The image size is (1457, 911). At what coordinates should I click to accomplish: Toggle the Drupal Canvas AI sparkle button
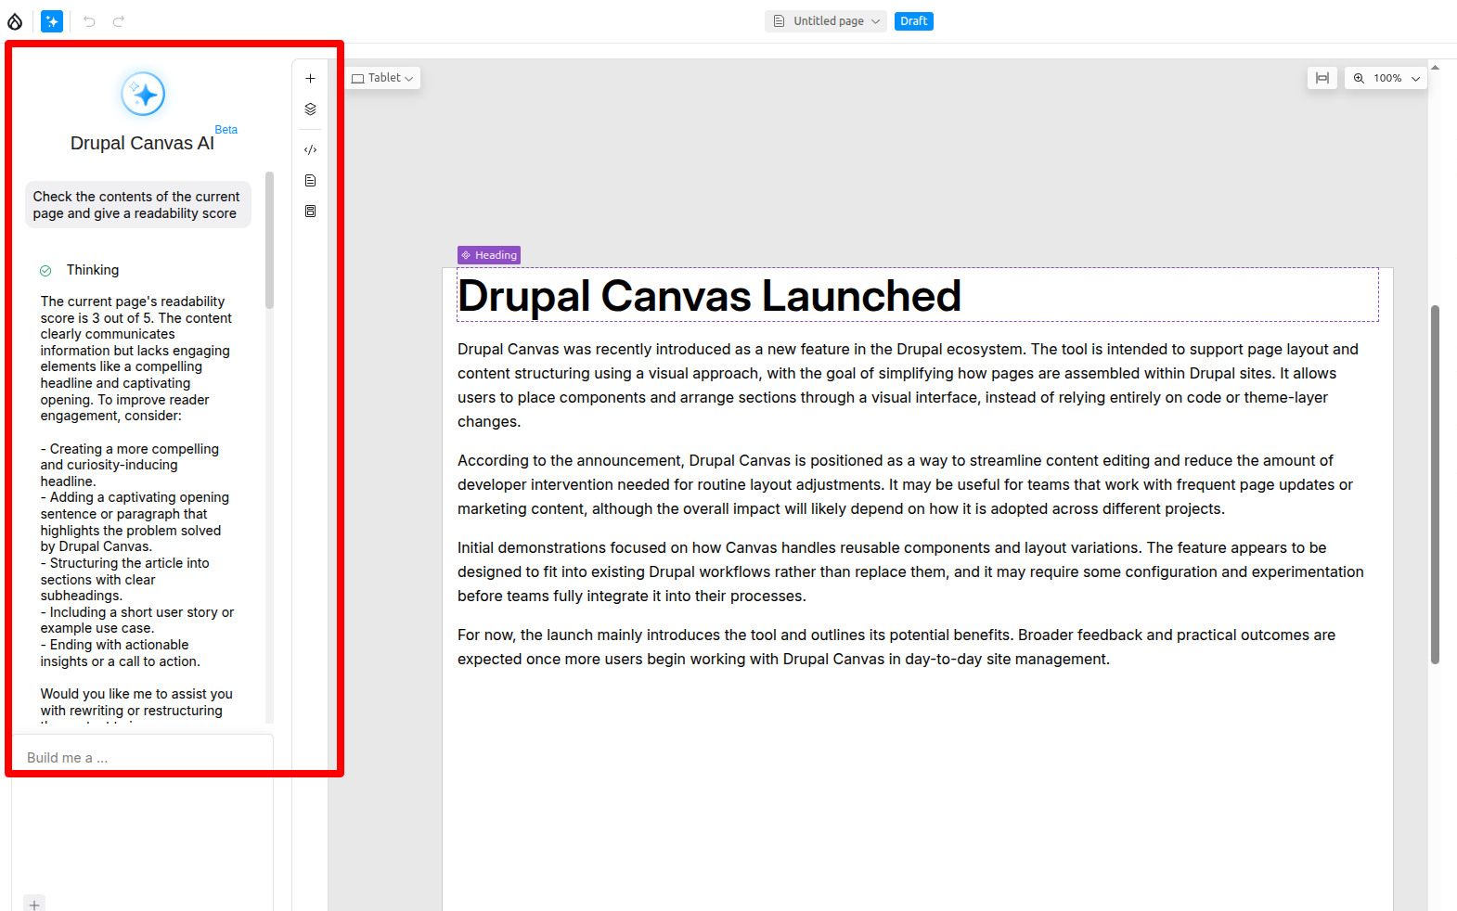pyautogui.click(x=52, y=21)
